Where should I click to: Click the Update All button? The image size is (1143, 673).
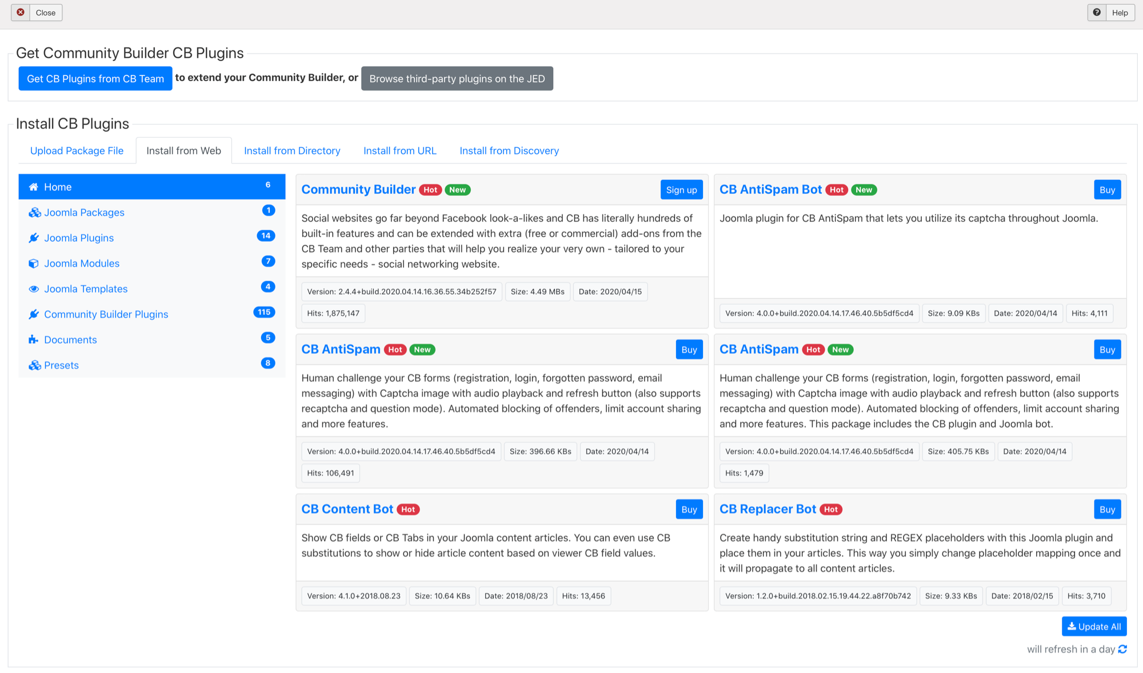(1094, 626)
